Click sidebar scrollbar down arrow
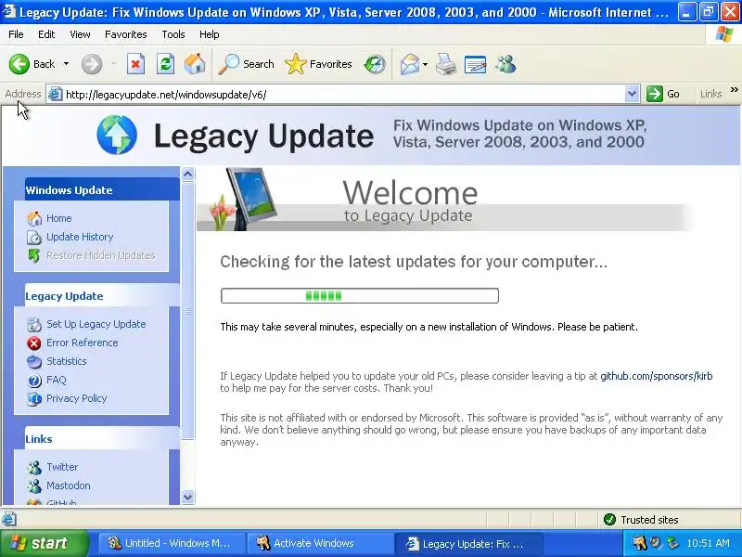The width and height of the screenshot is (742, 557). 187,498
